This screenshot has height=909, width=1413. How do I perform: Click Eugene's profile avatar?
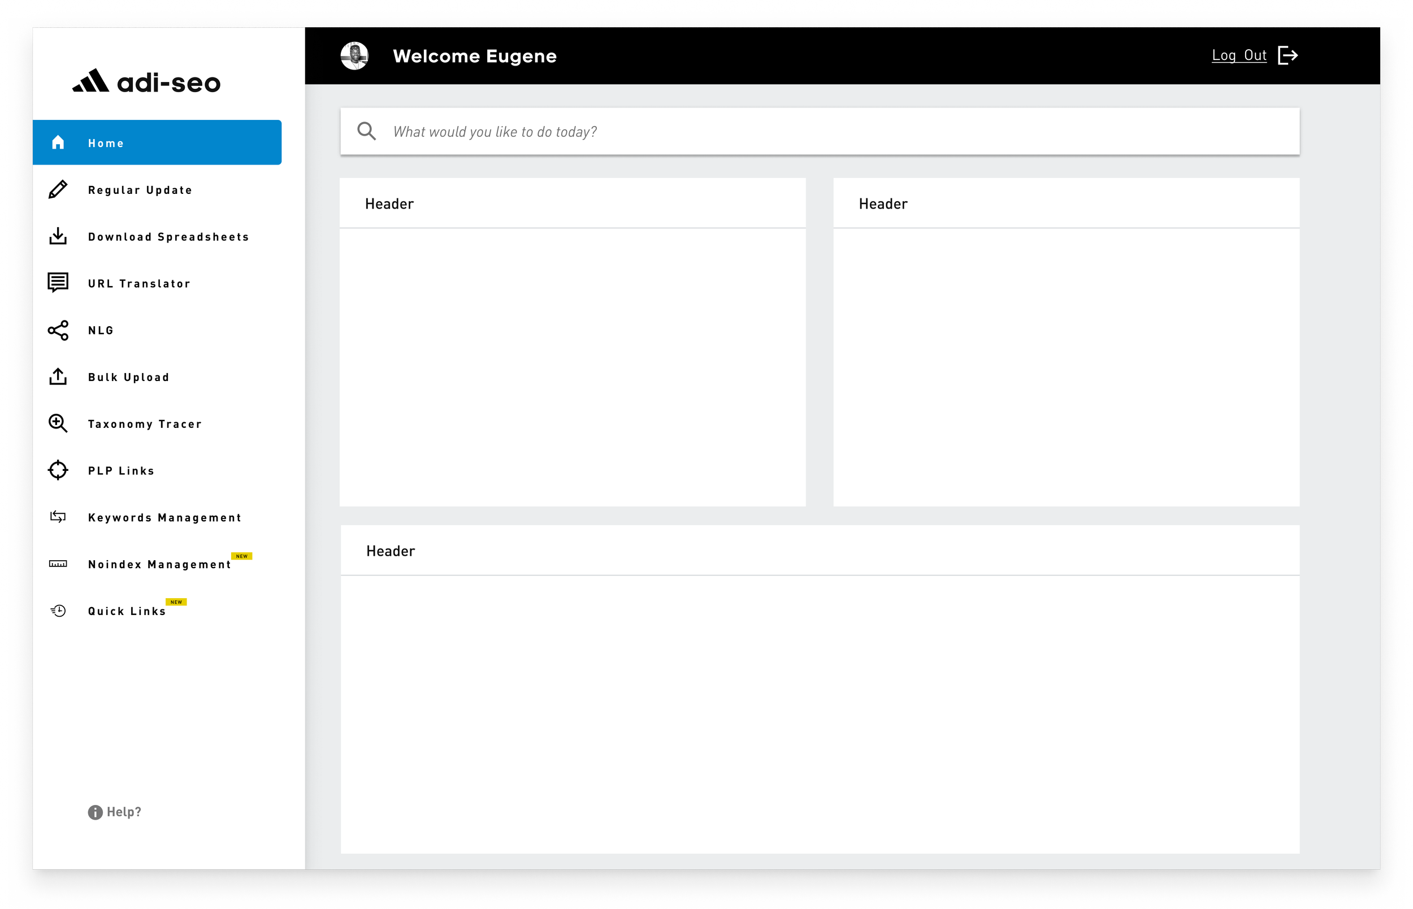[x=354, y=55]
